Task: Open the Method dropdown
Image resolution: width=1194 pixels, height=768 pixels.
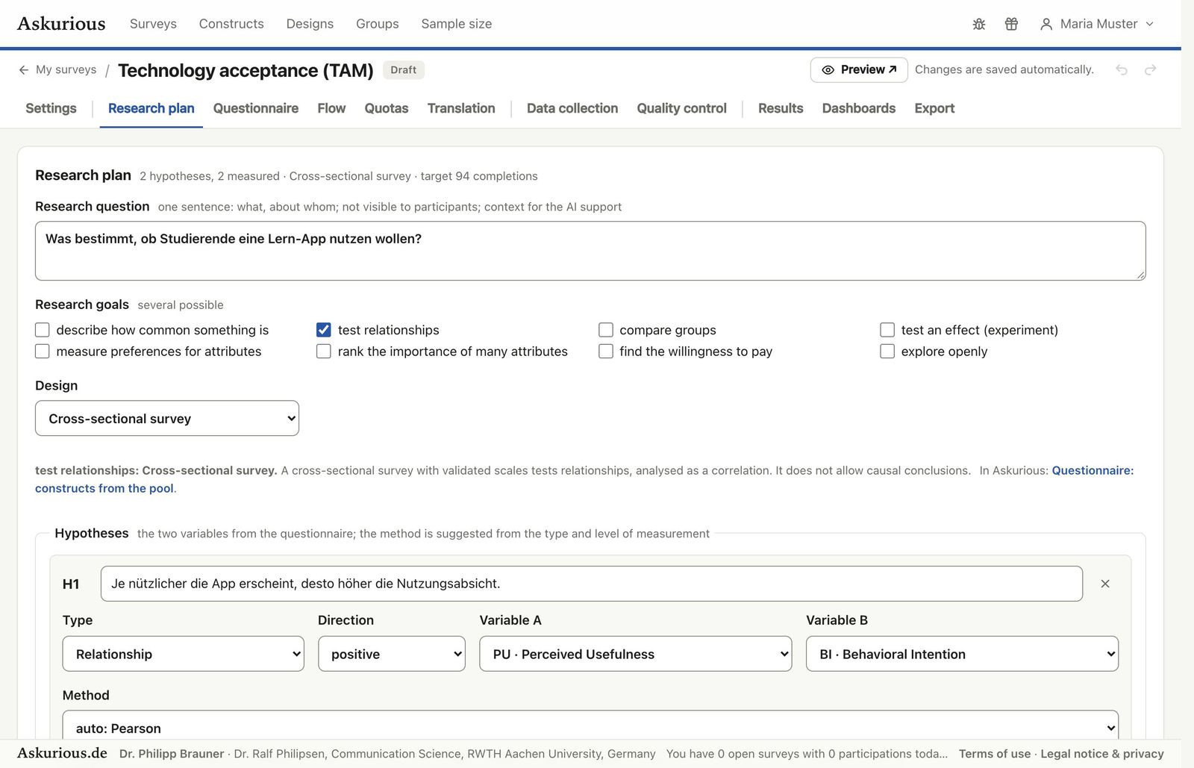Action: [590, 725]
